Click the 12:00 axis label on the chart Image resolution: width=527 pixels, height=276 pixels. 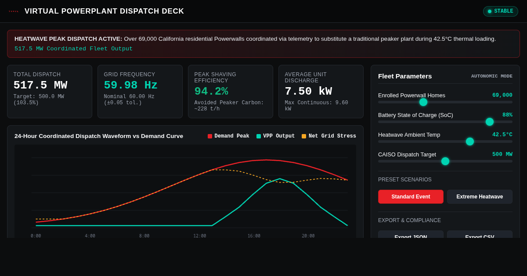point(200,236)
